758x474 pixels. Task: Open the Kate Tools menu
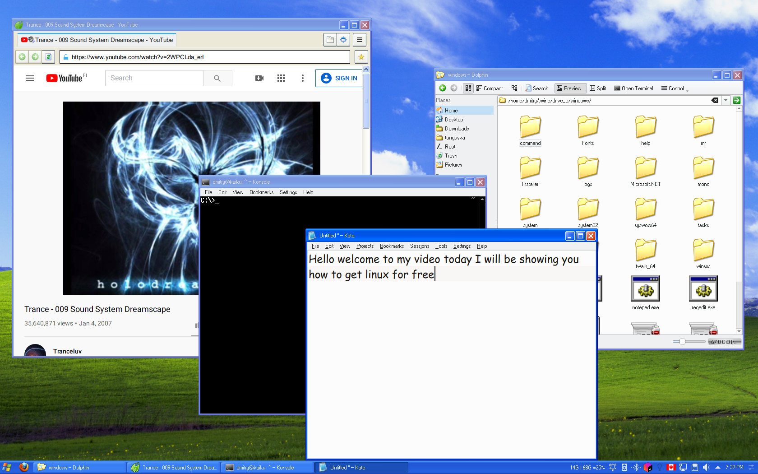click(x=441, y=246)
